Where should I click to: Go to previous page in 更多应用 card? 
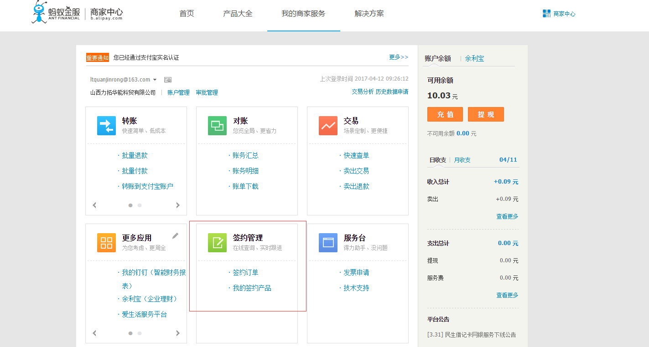point(94,333)
